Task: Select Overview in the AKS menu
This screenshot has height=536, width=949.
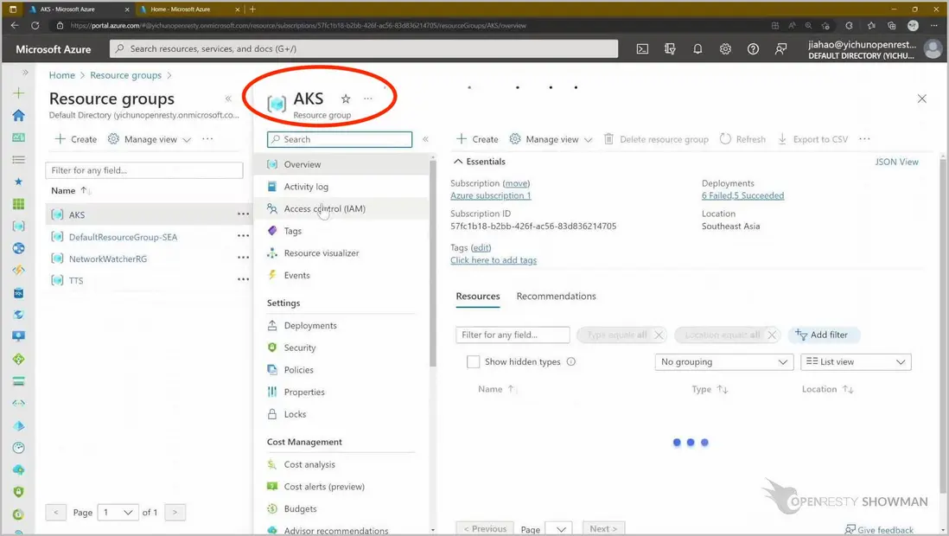Action: tap(341, 164)
